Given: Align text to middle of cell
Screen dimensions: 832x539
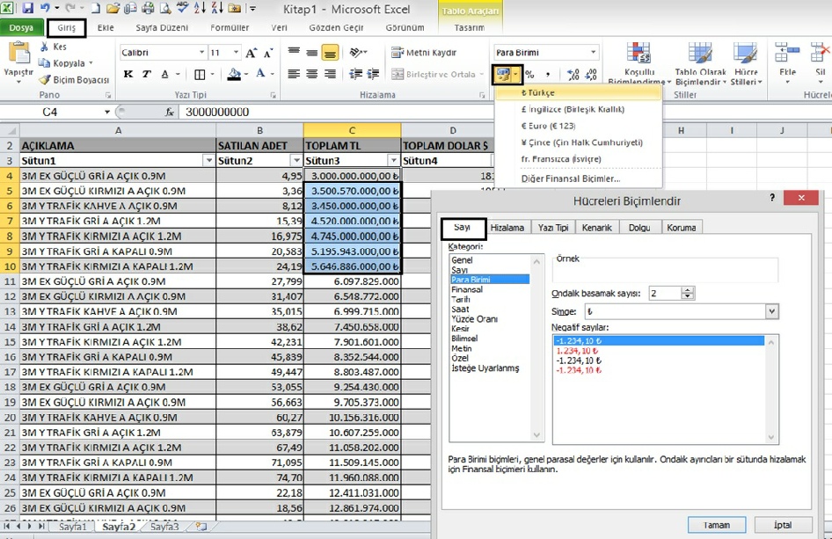Looking at the screenshot, I should (311, 52).
